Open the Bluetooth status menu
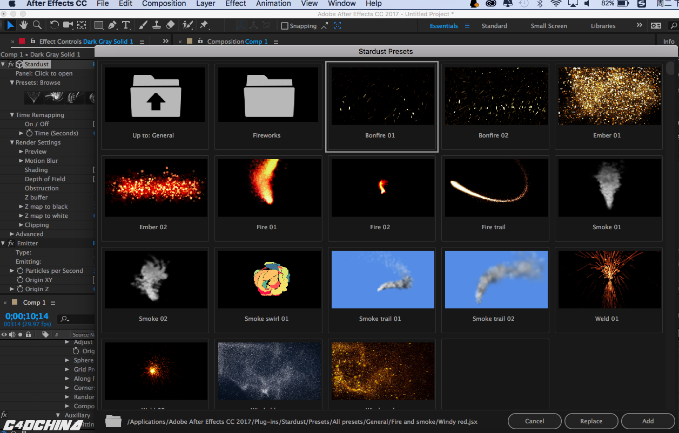 (x=540, y=4)
